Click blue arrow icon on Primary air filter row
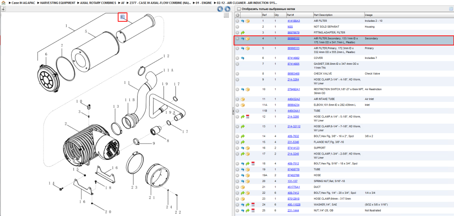454x216 pixels. [242, 48]
